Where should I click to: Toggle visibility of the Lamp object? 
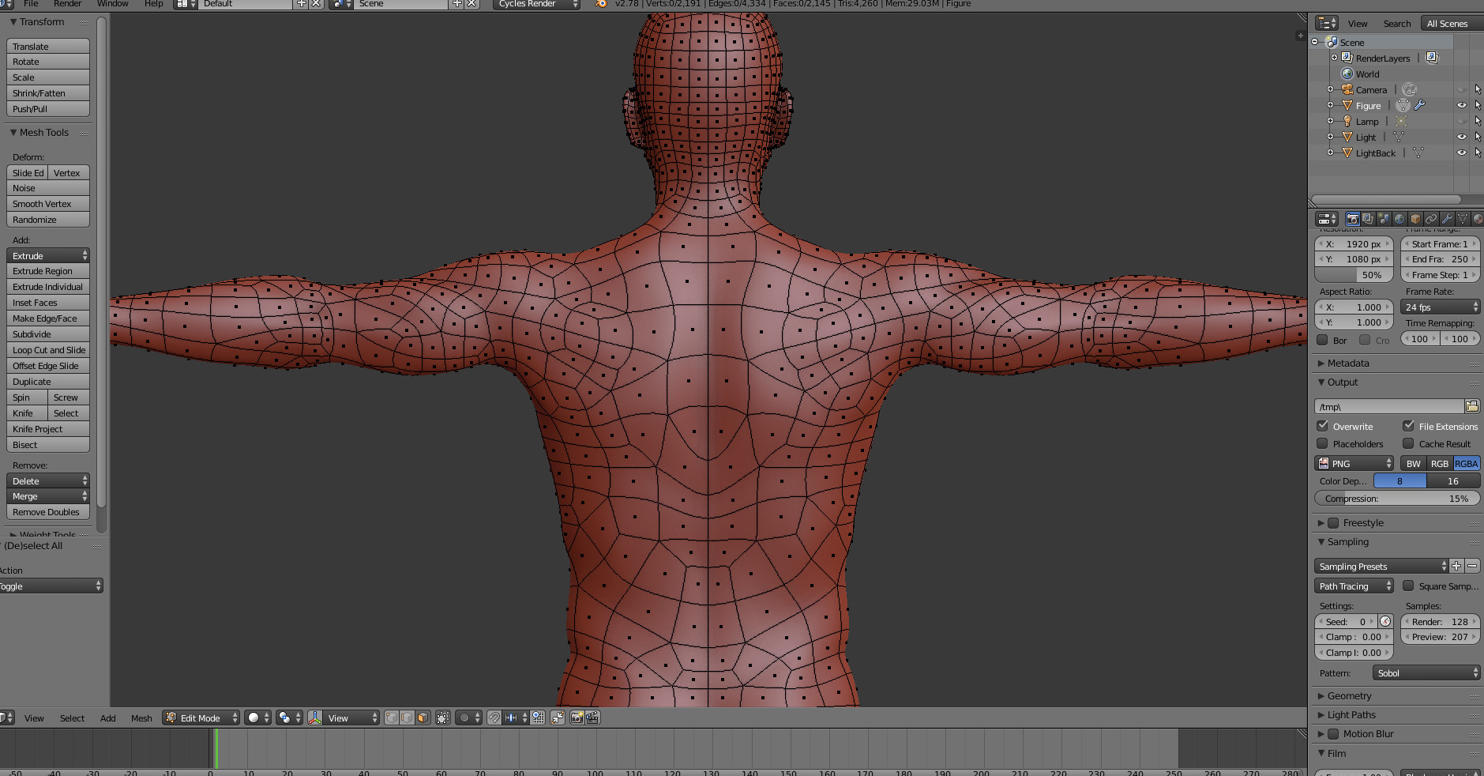(x=1462, y=121)
